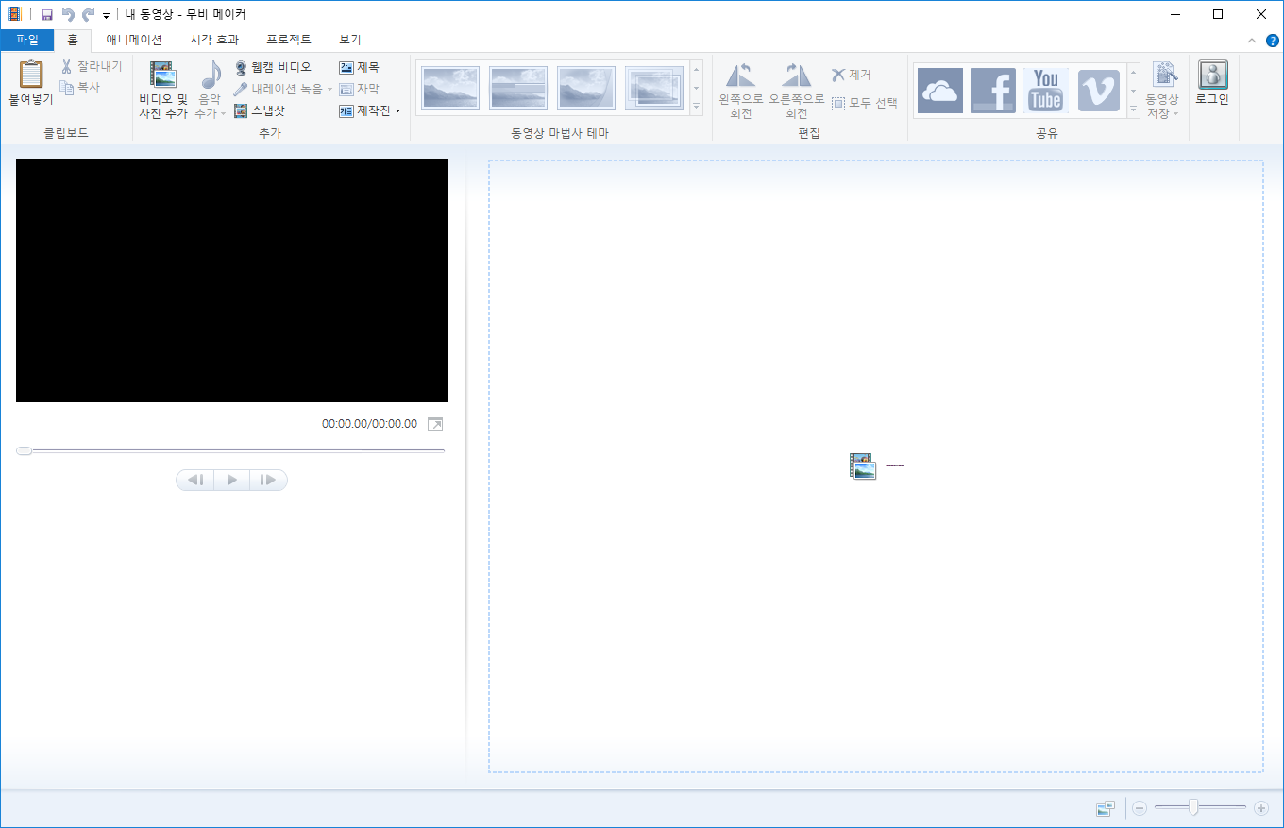Click the YouTube share icon
The height and width of the screenshot is (828, 1284).
[1045, 91]
